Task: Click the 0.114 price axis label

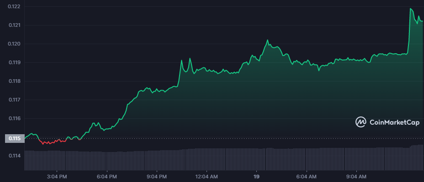Action: [x=14, y=156]
